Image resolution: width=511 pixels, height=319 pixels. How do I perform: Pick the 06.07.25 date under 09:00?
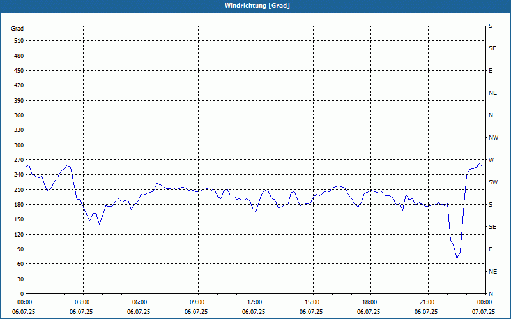pos(196,312)
